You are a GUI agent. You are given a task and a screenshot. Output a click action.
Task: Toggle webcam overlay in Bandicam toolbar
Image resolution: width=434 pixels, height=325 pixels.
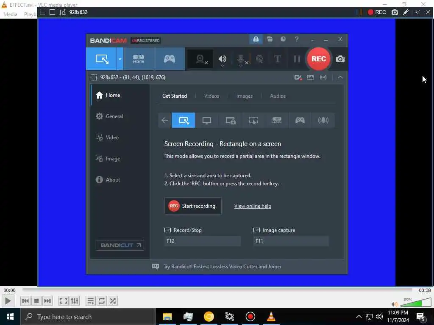[x=200, y=59]
